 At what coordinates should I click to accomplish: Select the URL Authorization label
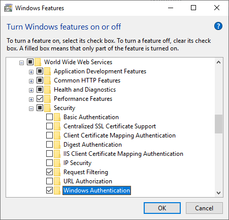click(88, 181)
